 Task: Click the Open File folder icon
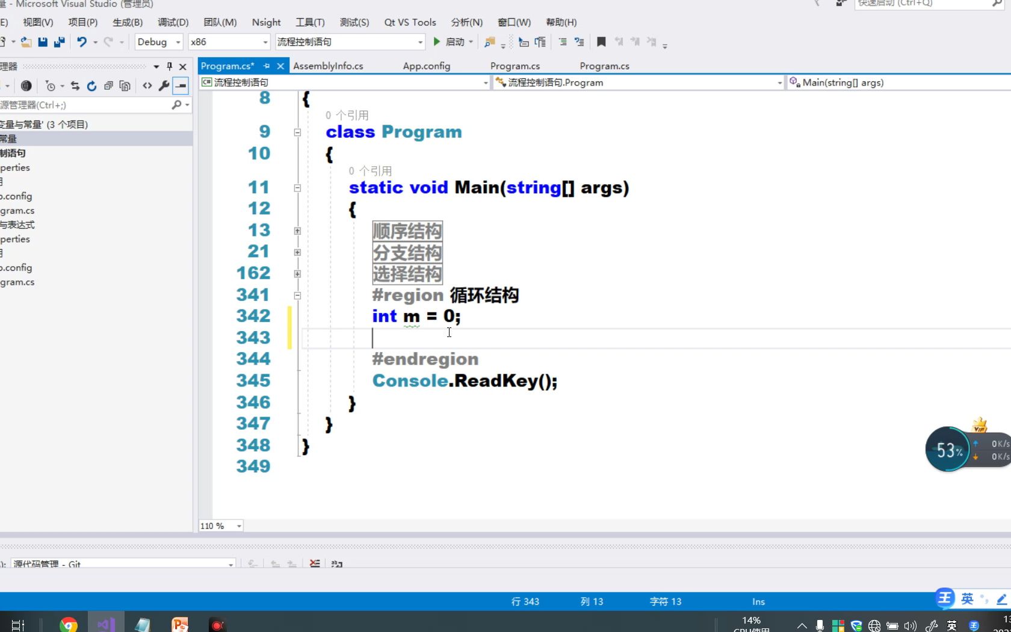click(x=26, y=42)
